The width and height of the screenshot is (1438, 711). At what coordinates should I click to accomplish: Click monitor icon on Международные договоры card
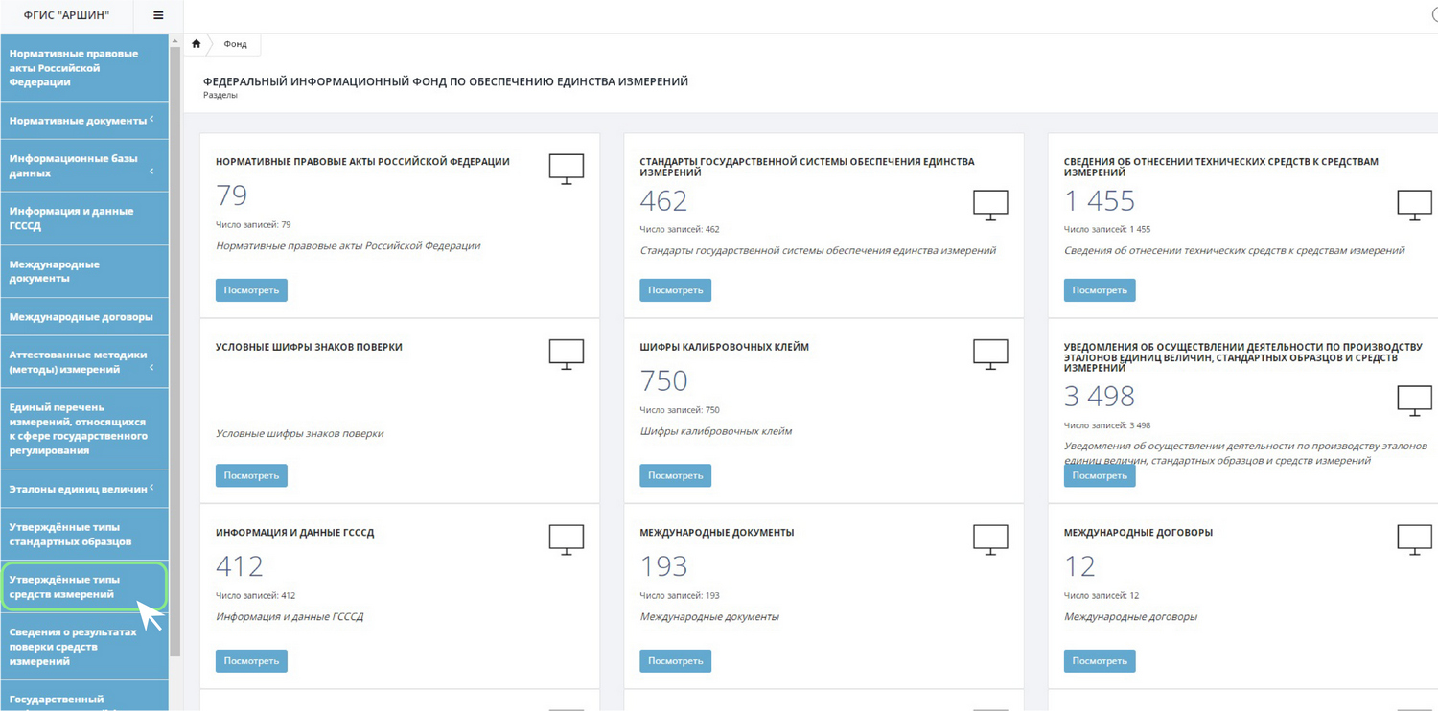(x=1414, y=539)
